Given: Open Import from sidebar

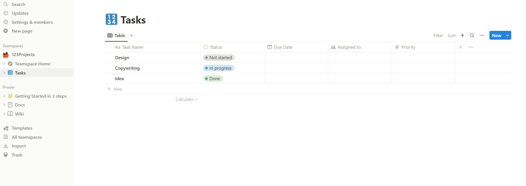Looking at the screenshot, I should [x=19, y=146].
